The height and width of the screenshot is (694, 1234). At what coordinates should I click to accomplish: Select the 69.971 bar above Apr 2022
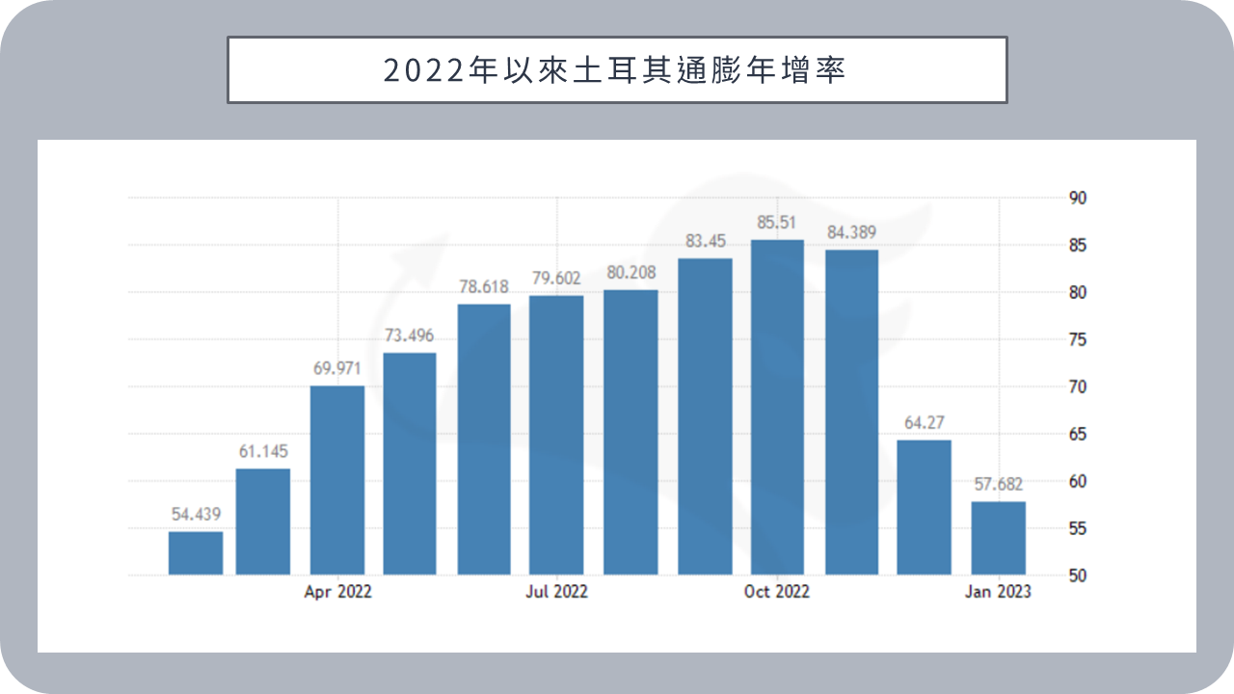point(337,480)
